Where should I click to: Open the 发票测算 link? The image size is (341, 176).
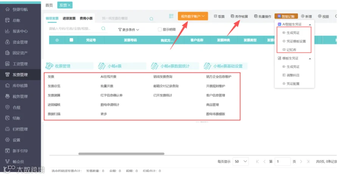[x=54, y=96]
